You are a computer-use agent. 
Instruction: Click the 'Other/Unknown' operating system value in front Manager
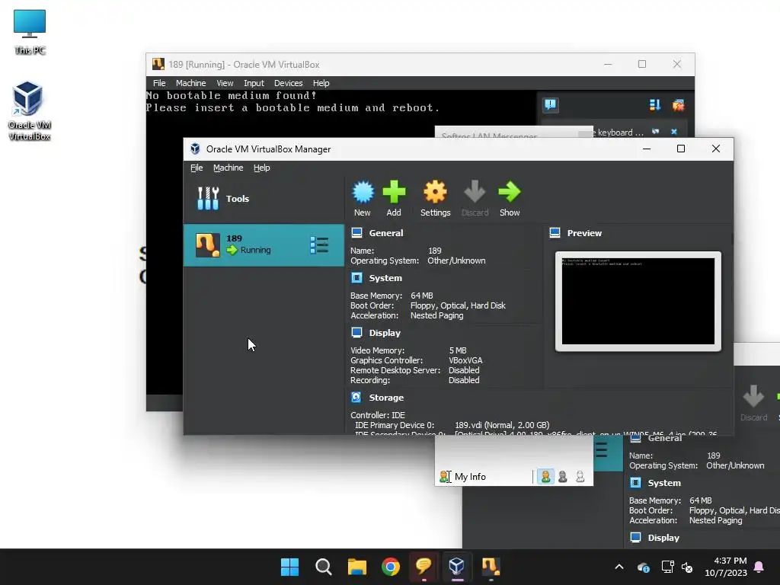[x=456, y=261]
